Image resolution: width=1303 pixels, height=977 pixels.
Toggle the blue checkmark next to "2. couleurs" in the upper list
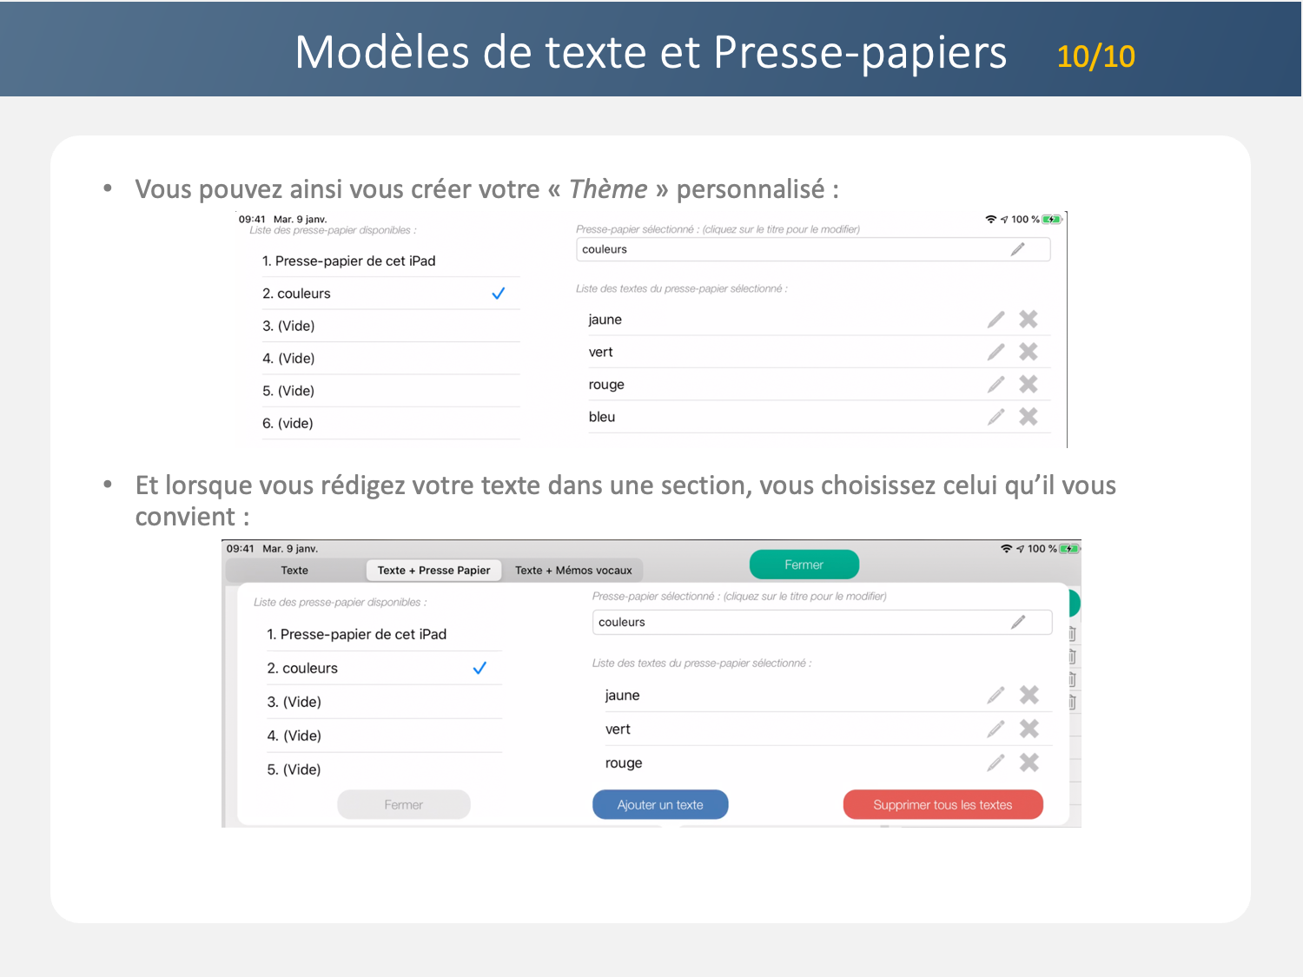[x=498, y=294]
